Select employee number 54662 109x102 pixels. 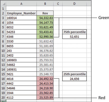[x=21, y=65]
